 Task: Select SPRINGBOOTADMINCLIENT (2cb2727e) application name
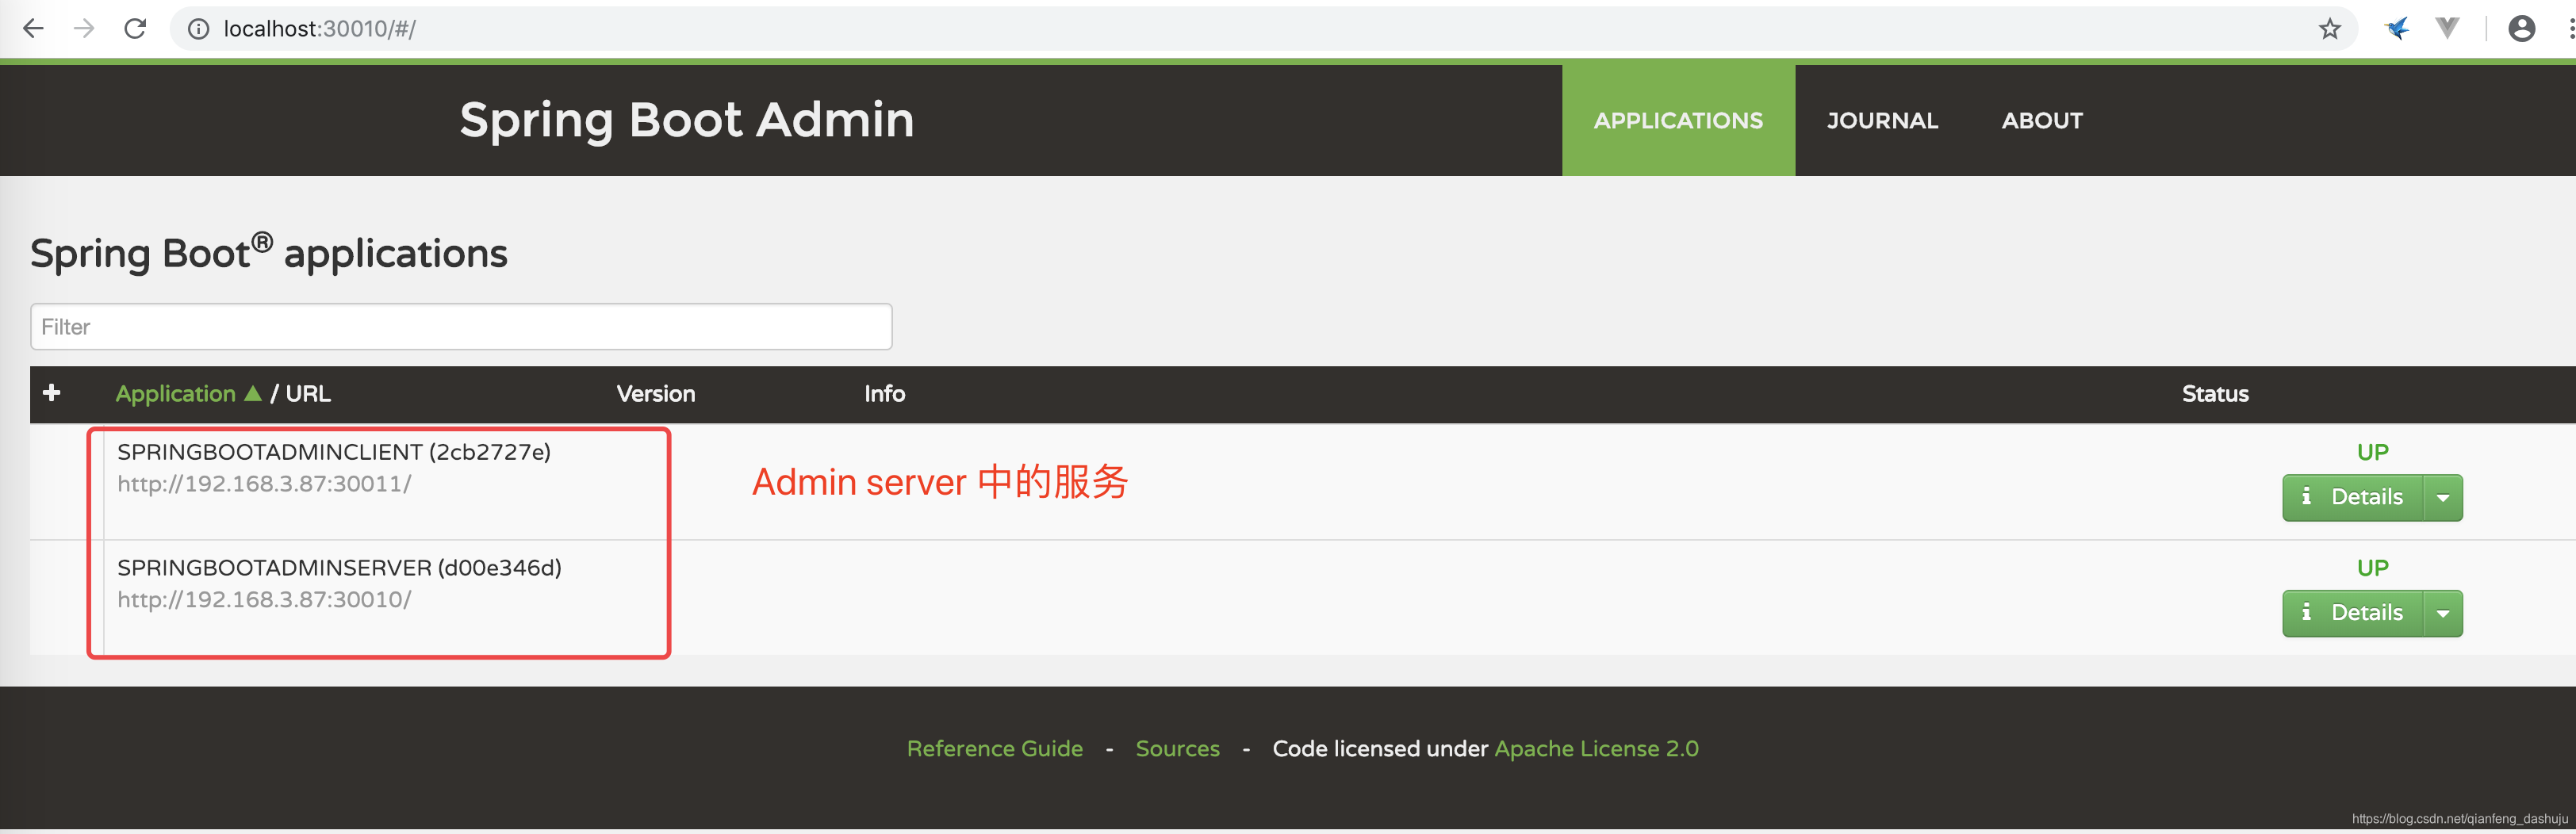coord(334,452)
